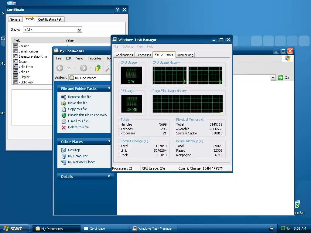Open the Performance tab
The width and height of the screenshot is (311, 233).
(x=164, y=54)
